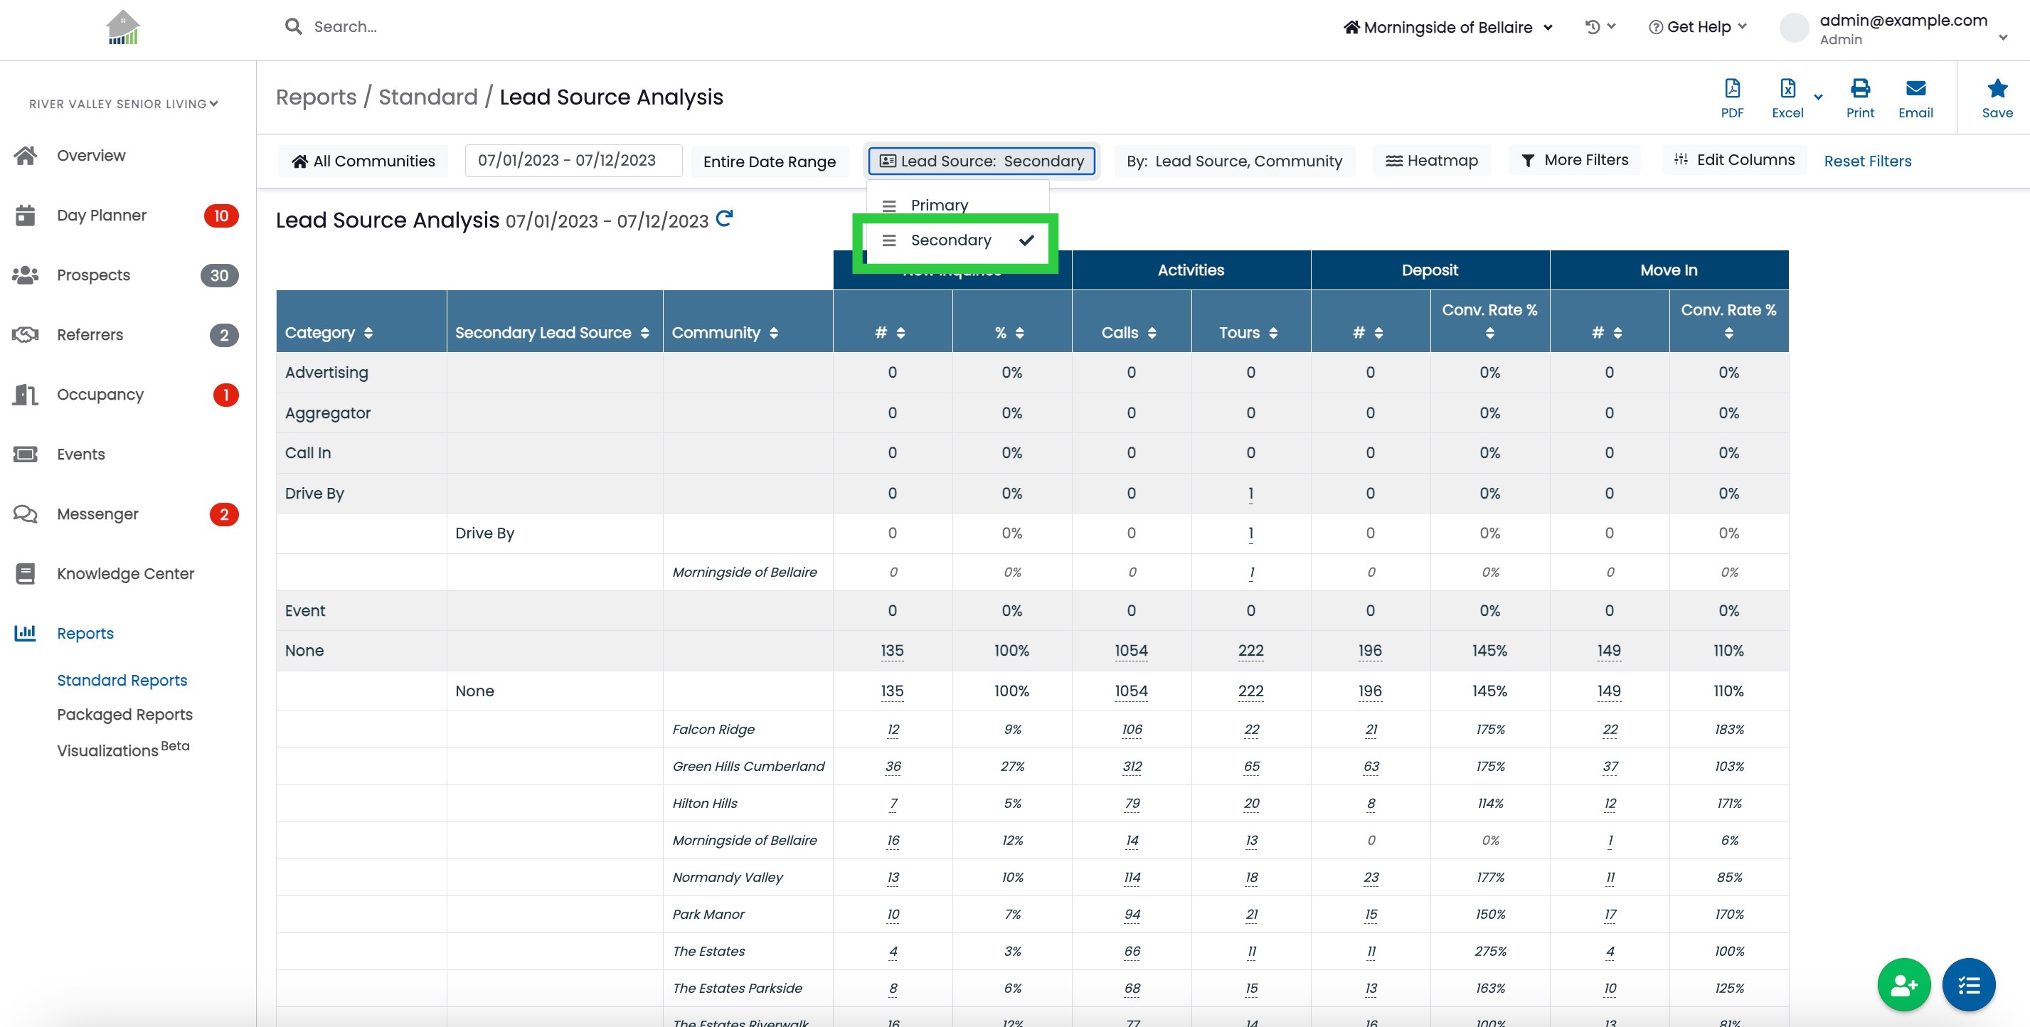The height and width of the screenshot is (1027, 2030).
Task: Select Primary lead source option
Action: point(957,205)
